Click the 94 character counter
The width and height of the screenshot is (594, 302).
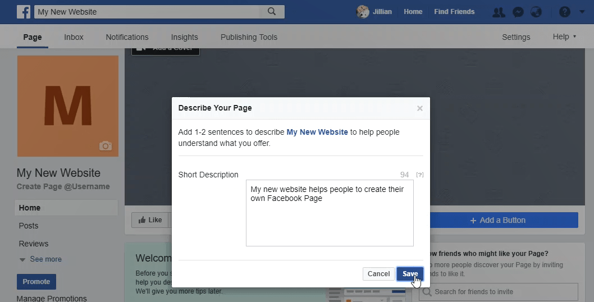[405, 175]
